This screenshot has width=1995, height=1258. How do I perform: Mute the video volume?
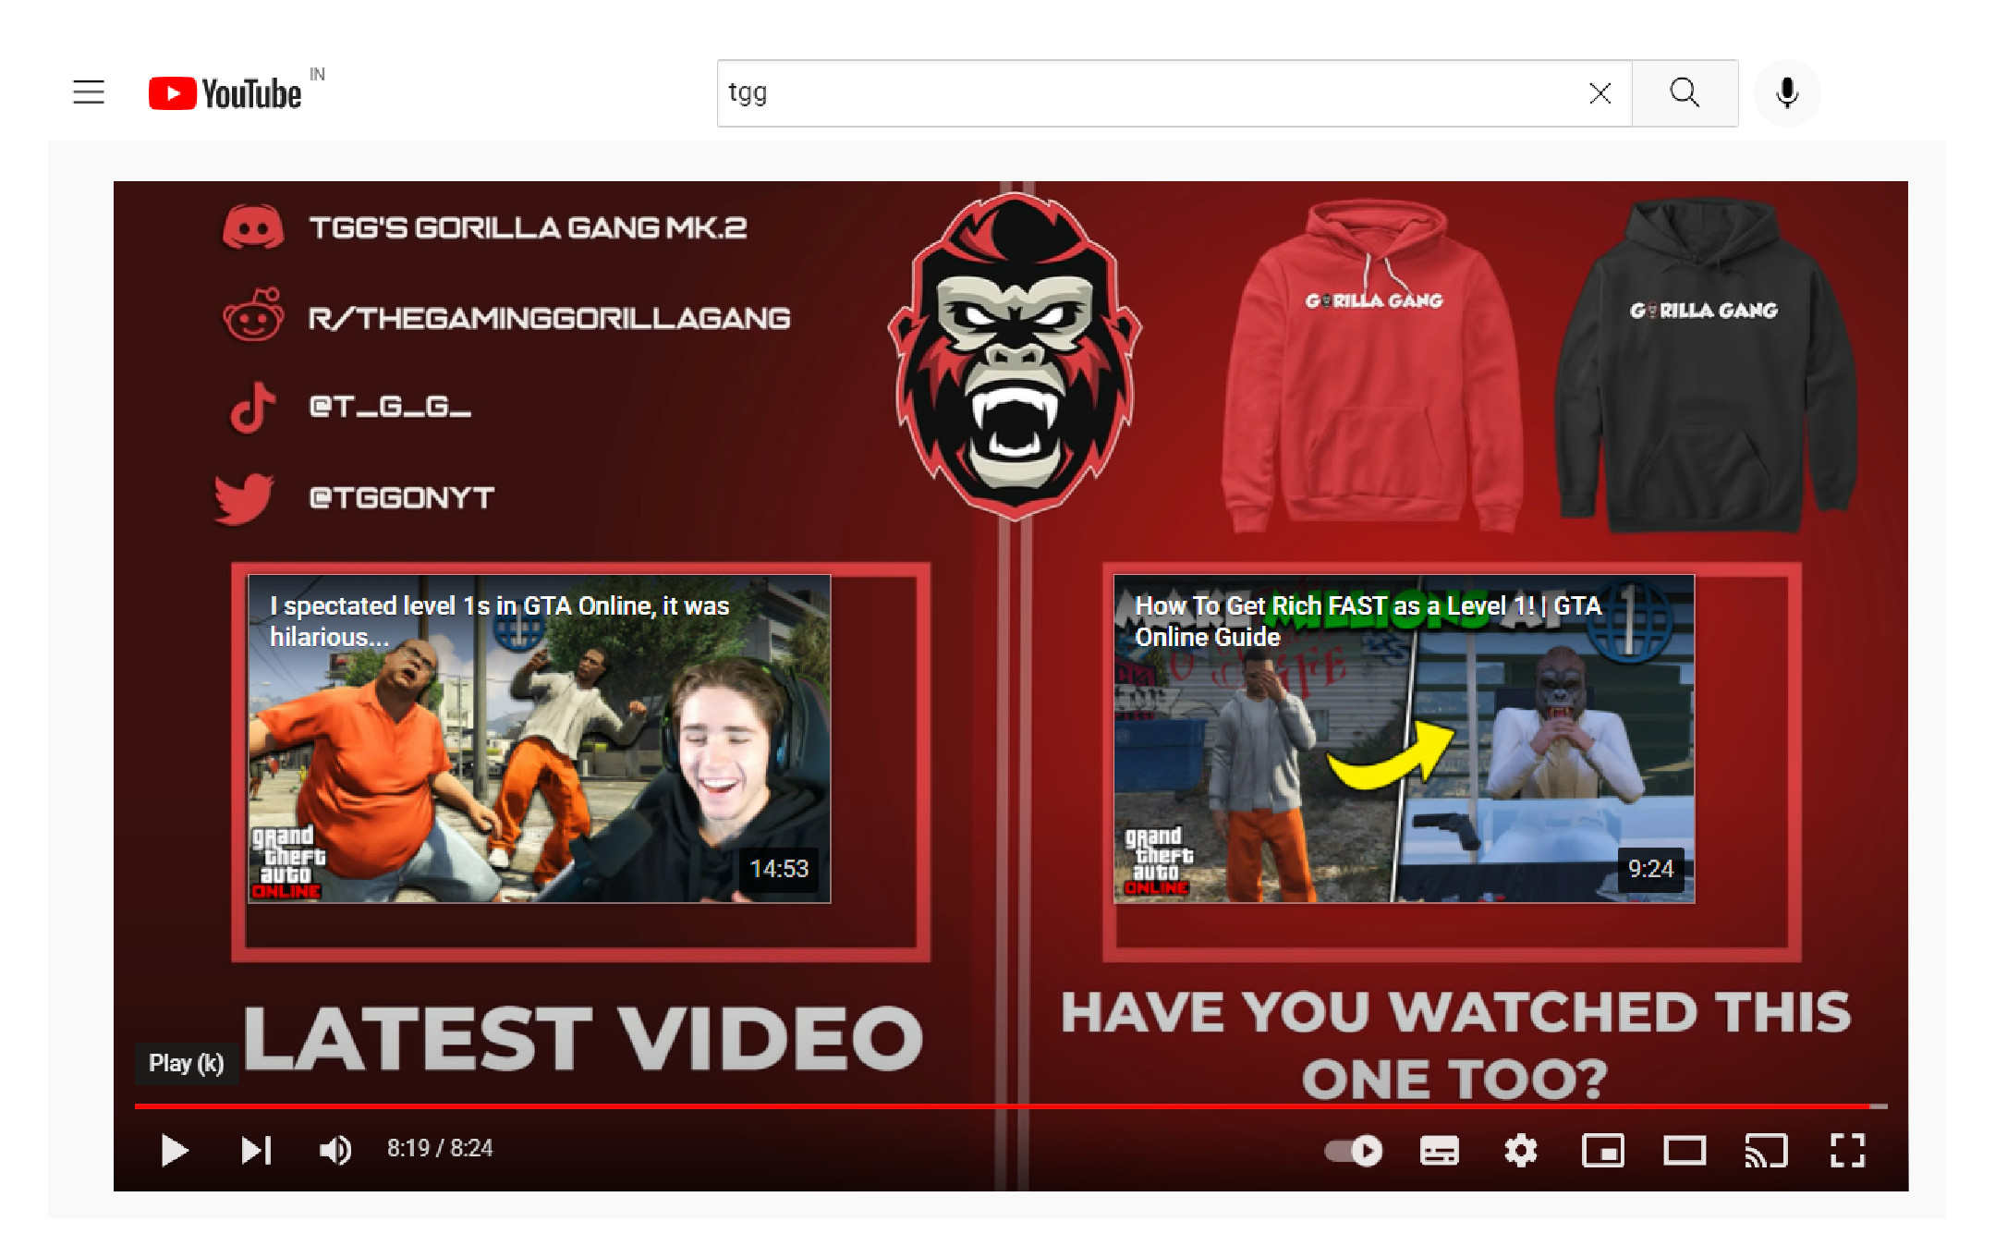pyautogui.click(x=335, y=1150)
